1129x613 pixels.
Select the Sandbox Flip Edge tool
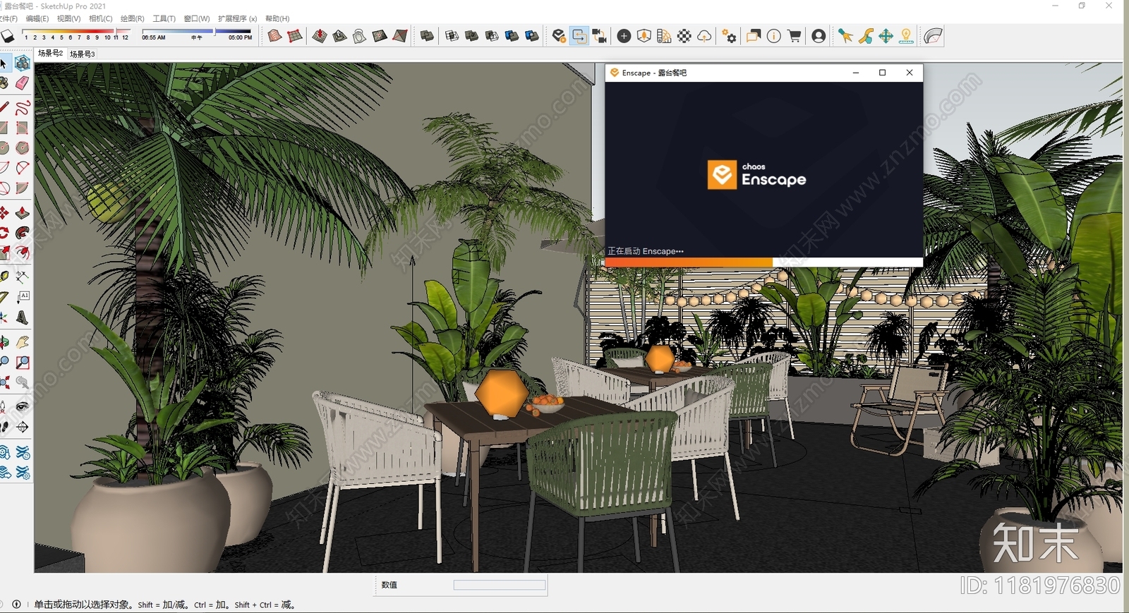click(x=400, y=36)
